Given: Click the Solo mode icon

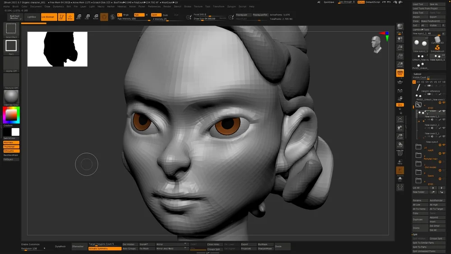Looking at the screenshot, I should [400, 179].
